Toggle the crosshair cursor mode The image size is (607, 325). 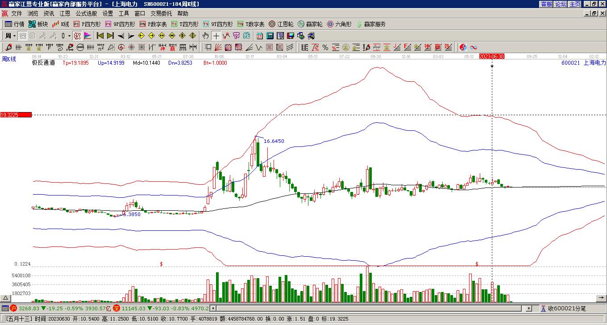pos(216,36)
